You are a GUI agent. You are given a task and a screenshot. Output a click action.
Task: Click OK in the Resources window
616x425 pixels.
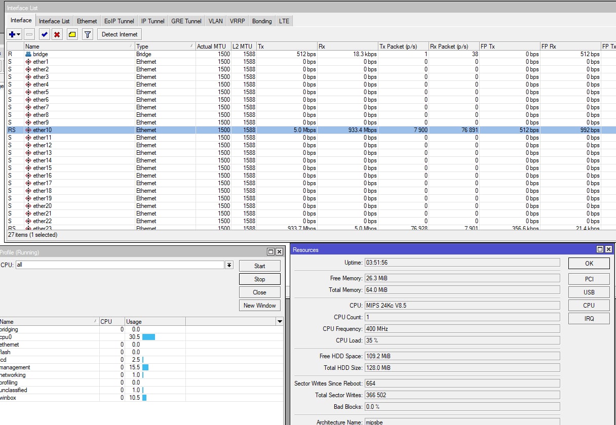pyautogui.click(x=589, y=264)
